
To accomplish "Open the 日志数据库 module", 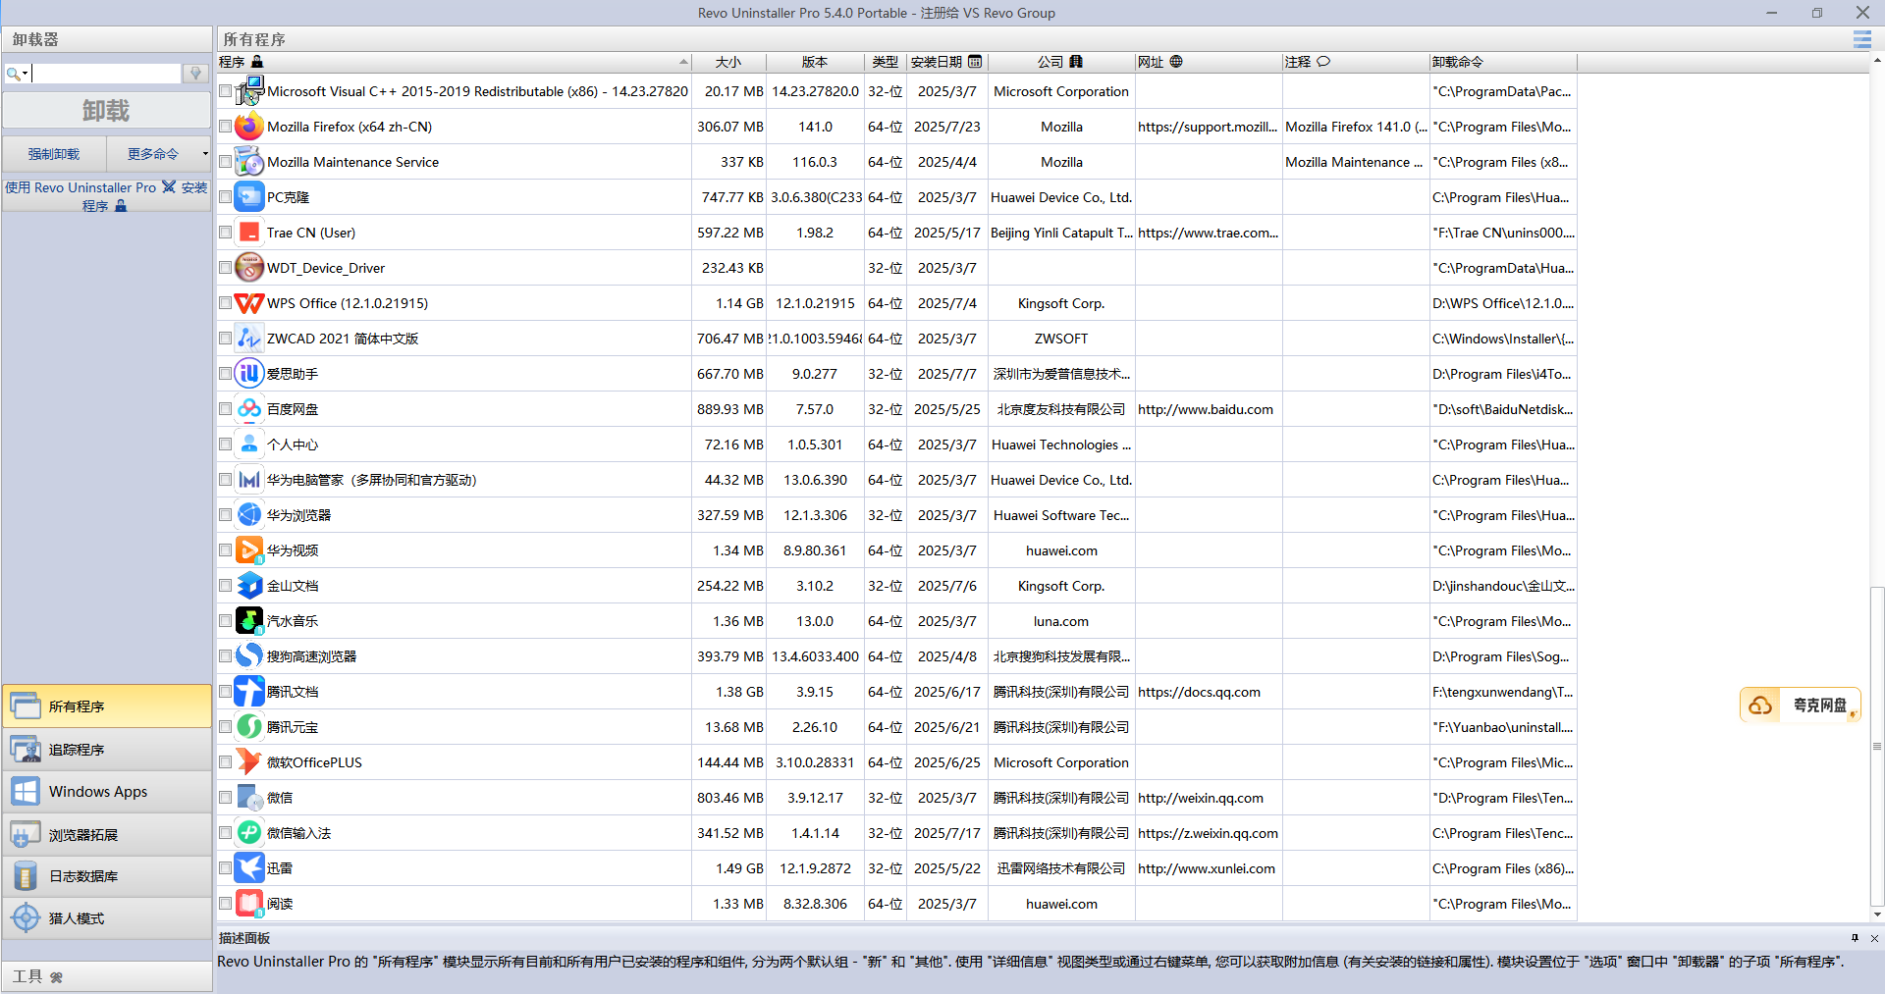I will pyautogui.click(x=107, y=876).
